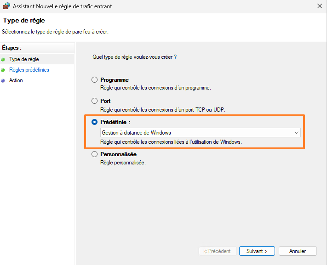The image size is (327, 265).
Task: Close the rule wizard window
Action: [319, 6]
